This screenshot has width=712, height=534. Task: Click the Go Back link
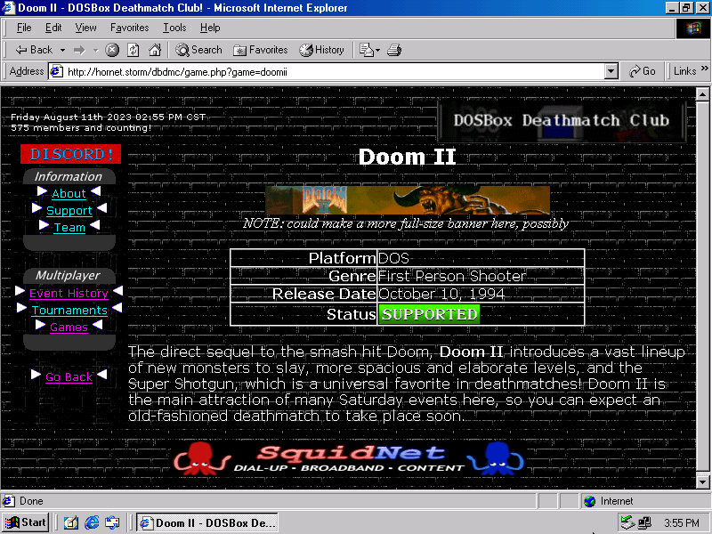pyautogui.click(x=69, y=376)
